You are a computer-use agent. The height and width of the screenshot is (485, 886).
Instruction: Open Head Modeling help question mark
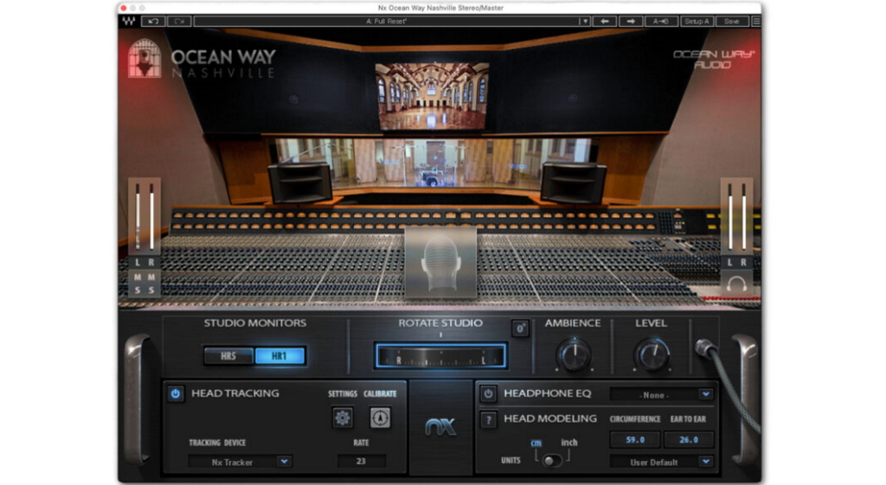[x=488, y=419]
